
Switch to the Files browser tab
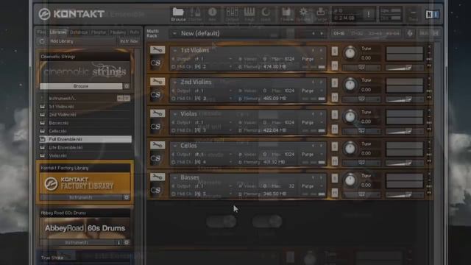tap(41, 32)
